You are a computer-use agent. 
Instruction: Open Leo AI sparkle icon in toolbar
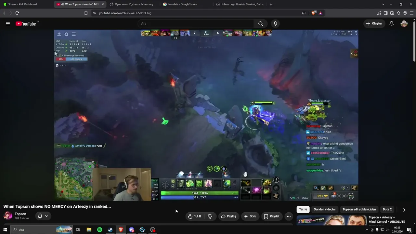(x=398, y=13)
